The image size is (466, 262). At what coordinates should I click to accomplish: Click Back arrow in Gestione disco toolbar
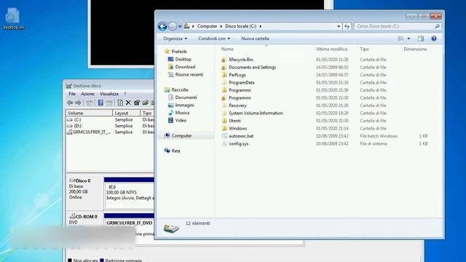tap(70, 103)
